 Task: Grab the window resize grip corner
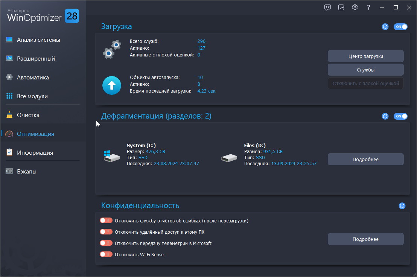(414, 274)
